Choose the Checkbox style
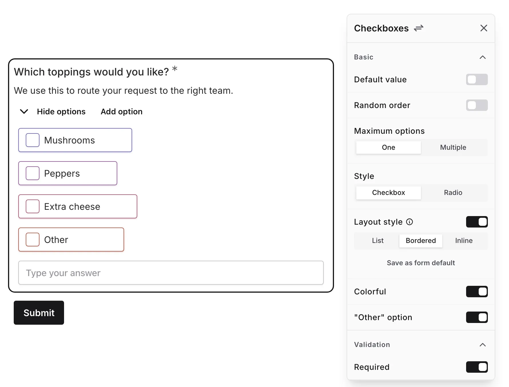This screenshot has height=387, width=509. click(x=388, y=193)
